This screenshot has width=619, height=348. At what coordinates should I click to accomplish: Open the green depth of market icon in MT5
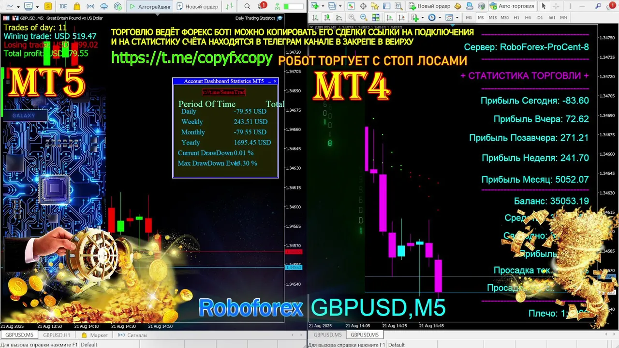click(229, 6)
